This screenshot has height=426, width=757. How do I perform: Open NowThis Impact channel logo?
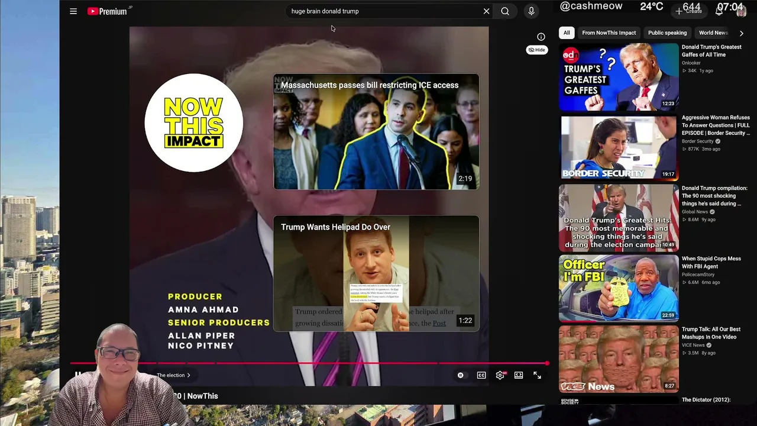tap(194, 123)
